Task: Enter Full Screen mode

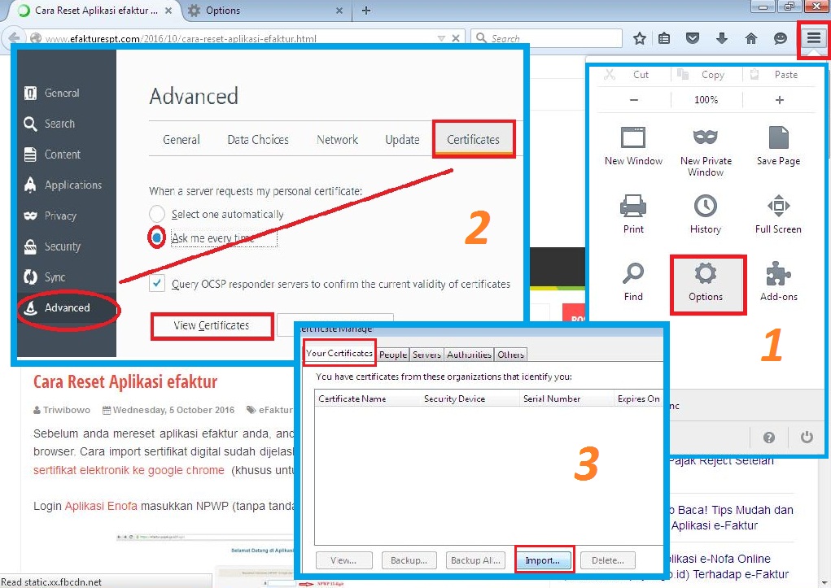Action: pyautogui.click(x=778, y=214)
